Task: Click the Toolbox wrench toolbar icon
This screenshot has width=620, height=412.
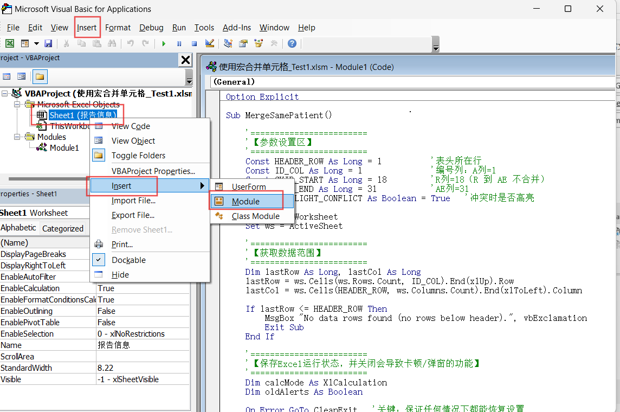Action: tap(274, 43)
